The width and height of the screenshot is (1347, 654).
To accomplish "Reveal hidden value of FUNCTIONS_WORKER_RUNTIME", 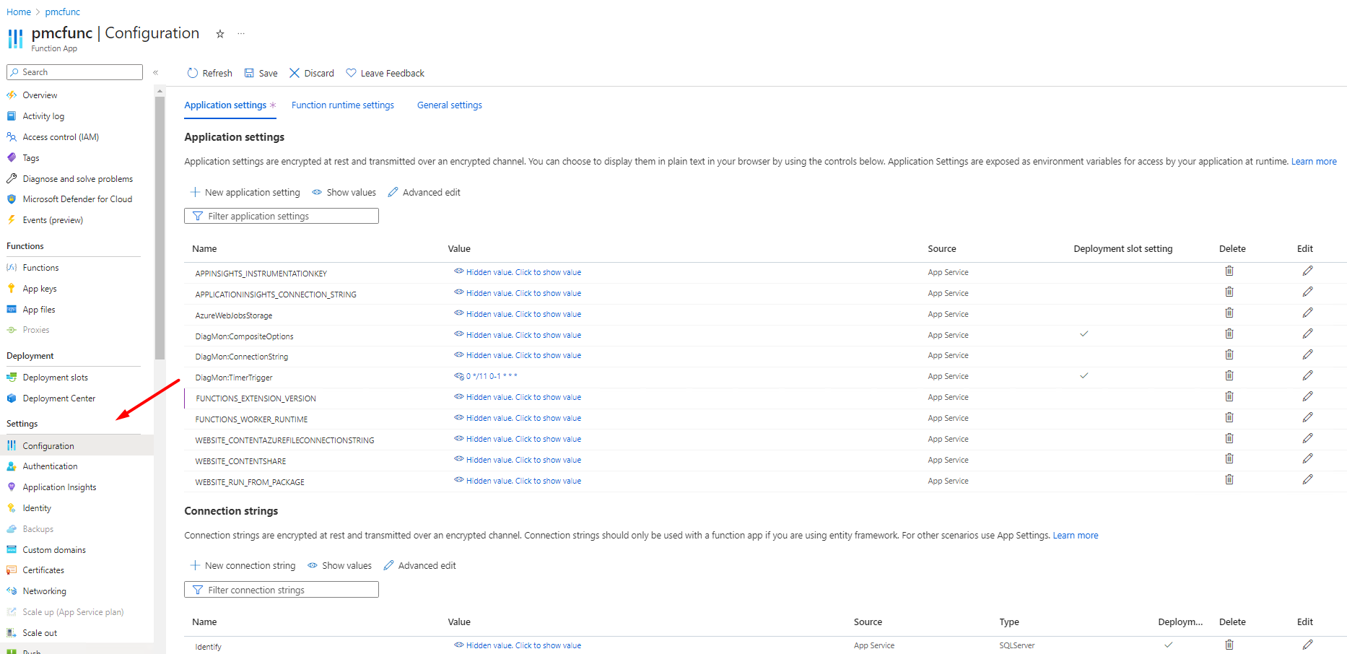I will click(518, 418).
